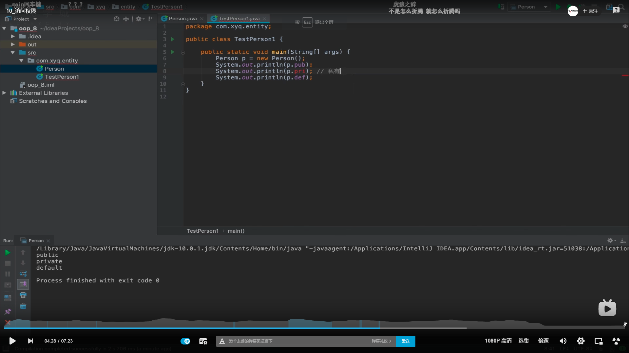Collapse the src folder
This screenshot has height=353, width=629.
tap(13, 53)
